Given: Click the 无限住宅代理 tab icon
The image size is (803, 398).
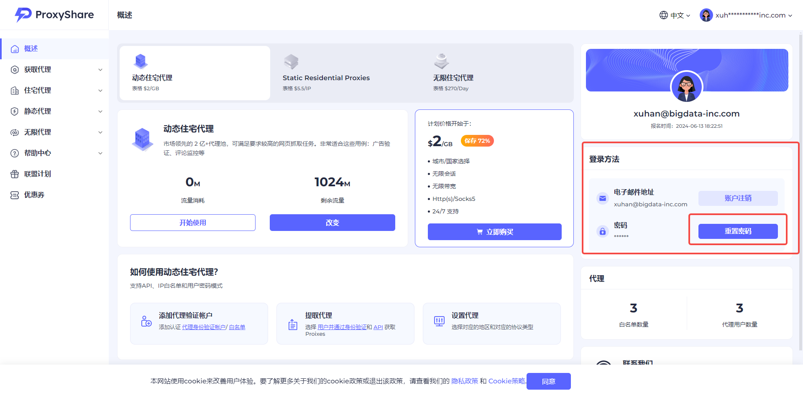Looking at the screenshot, I should point(442,61).
